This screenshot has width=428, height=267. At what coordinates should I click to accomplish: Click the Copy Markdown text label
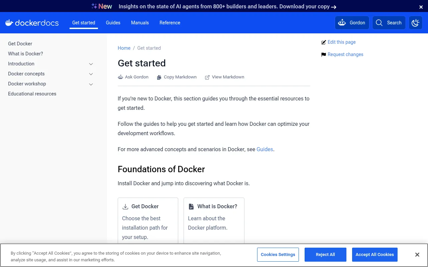pos(180,77)
